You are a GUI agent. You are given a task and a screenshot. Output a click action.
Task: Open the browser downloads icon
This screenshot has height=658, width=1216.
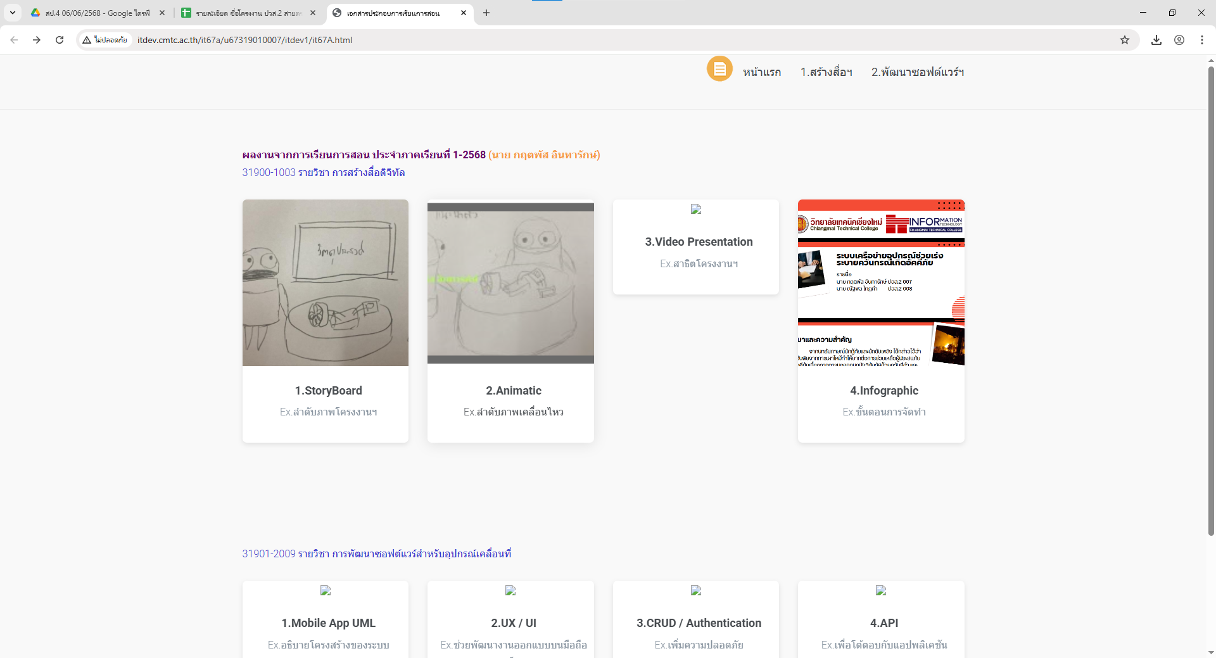click(1156, 40)
